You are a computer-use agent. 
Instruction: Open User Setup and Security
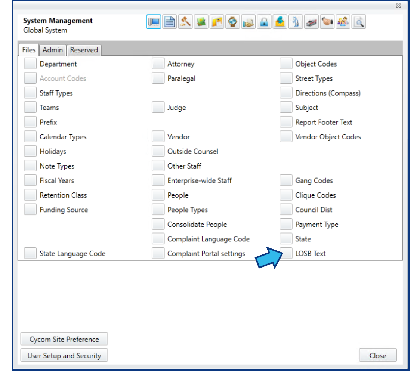64,355
